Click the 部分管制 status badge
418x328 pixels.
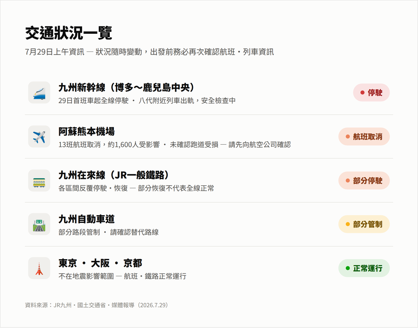pyautogui.click(x=364, y=224)
